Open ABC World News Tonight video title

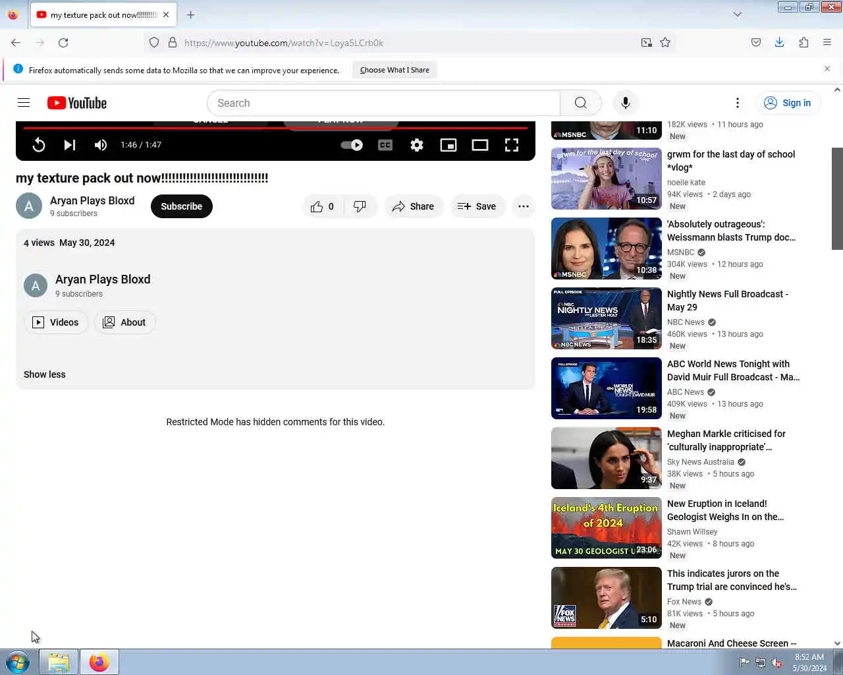[733, 370]
